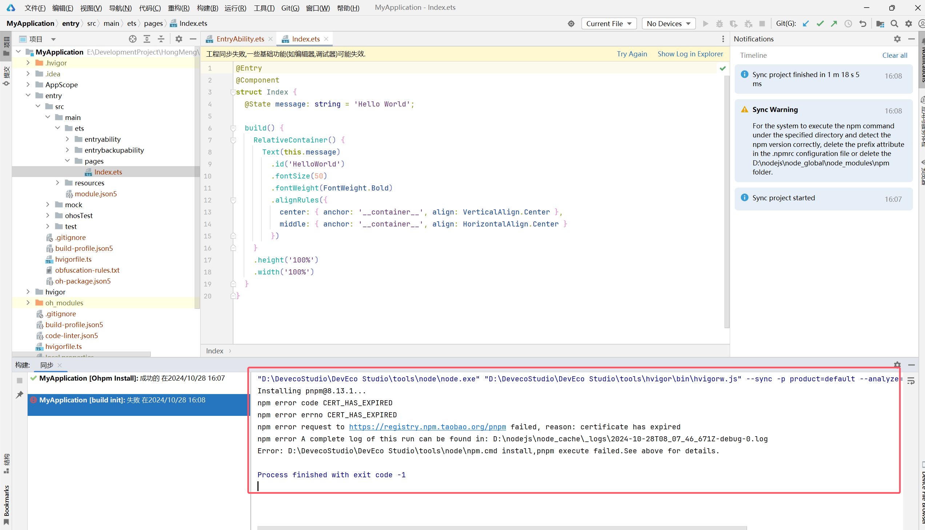This screenshot has height=530, width=925.
Task: Open the Git(G) menu
Action: click(x=290, y=8)
